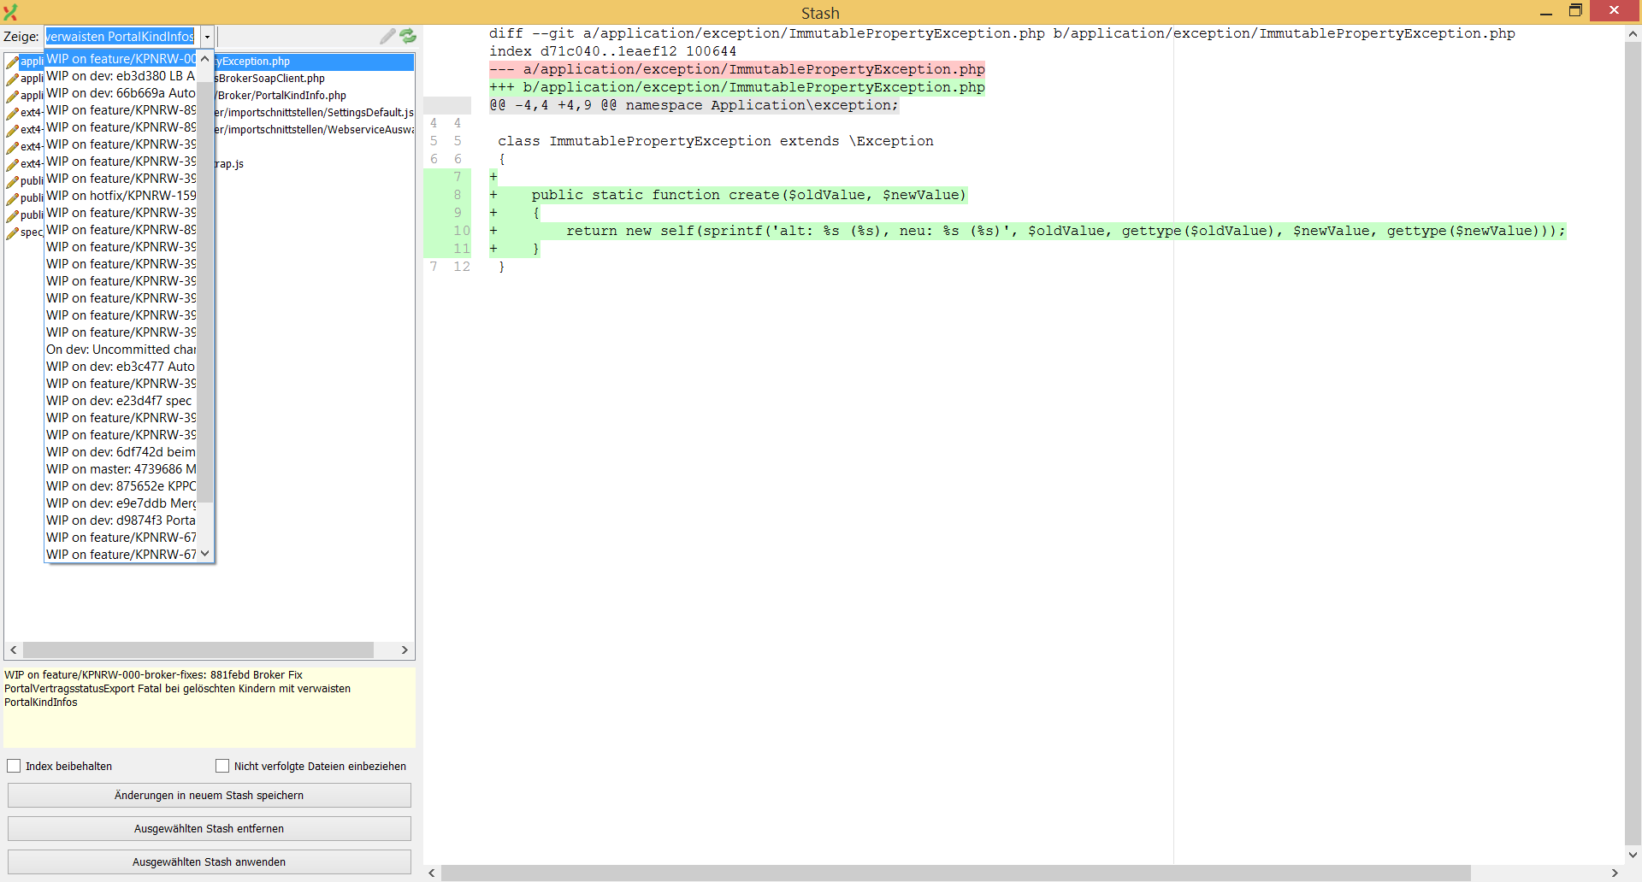The height and width of the screenshot is (882, 1642).
Task: Click the pencil edit icon above the diff
Action: pos(387,36)
